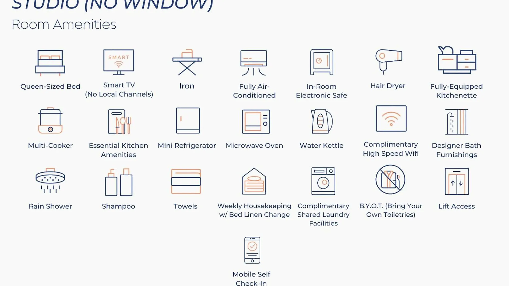Toggle the Complimentary Shared Laundry icon
The height and width of the screenshot is (286, 509).
click(x=323, y=181)
